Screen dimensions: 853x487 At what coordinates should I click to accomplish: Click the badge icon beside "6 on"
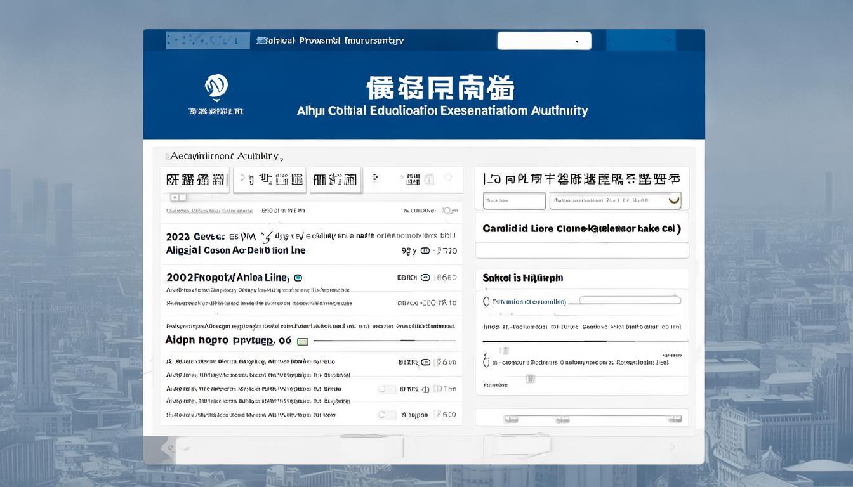click(425, 362)
